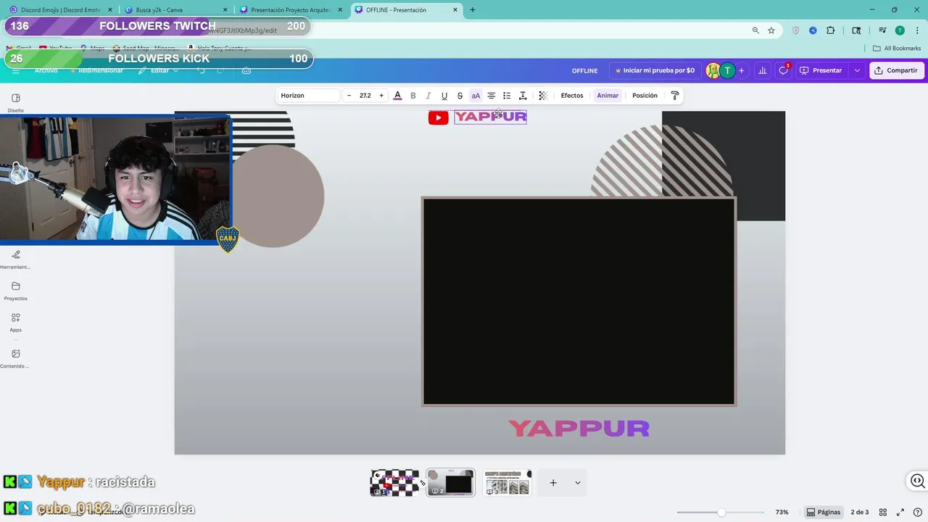
Task: Adjust the zoom slider handle
Action: tap(721, 513)
